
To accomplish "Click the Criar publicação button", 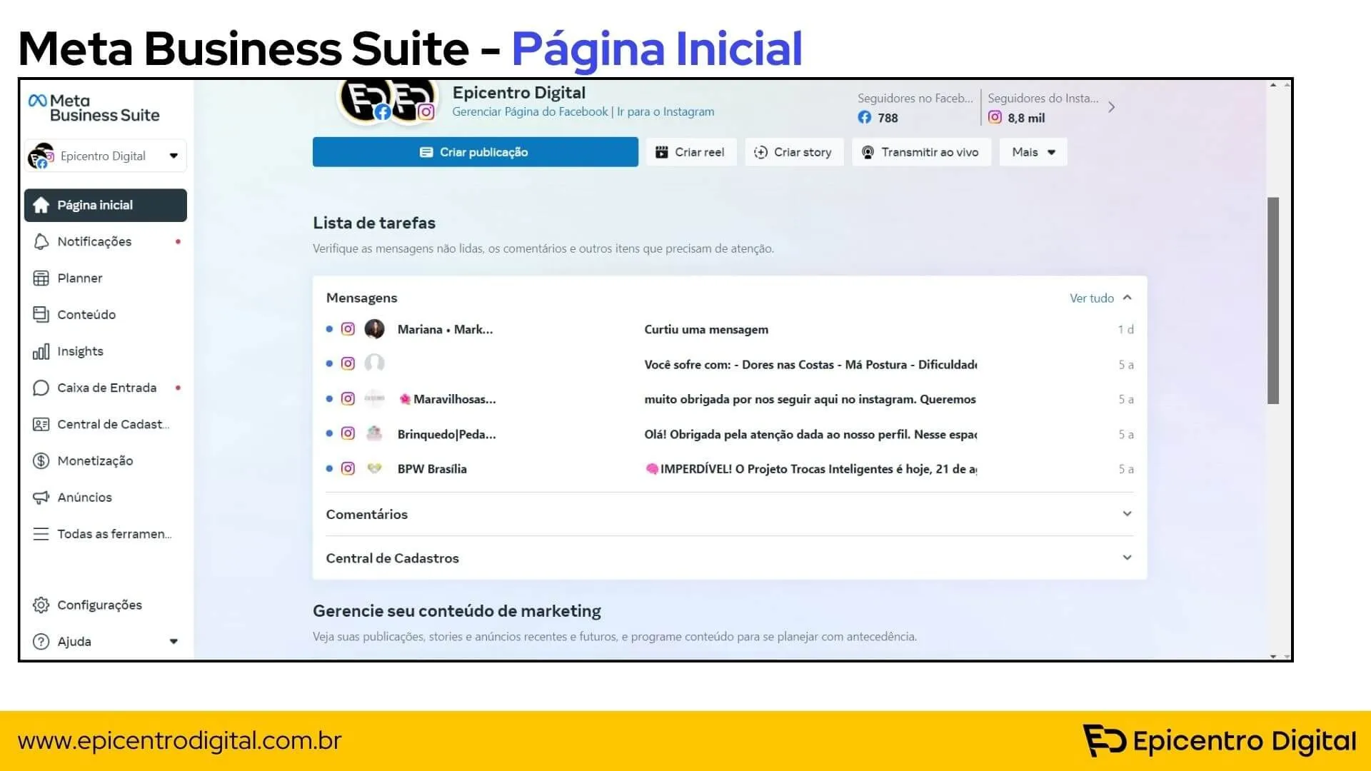I will (x=475, y=151).
